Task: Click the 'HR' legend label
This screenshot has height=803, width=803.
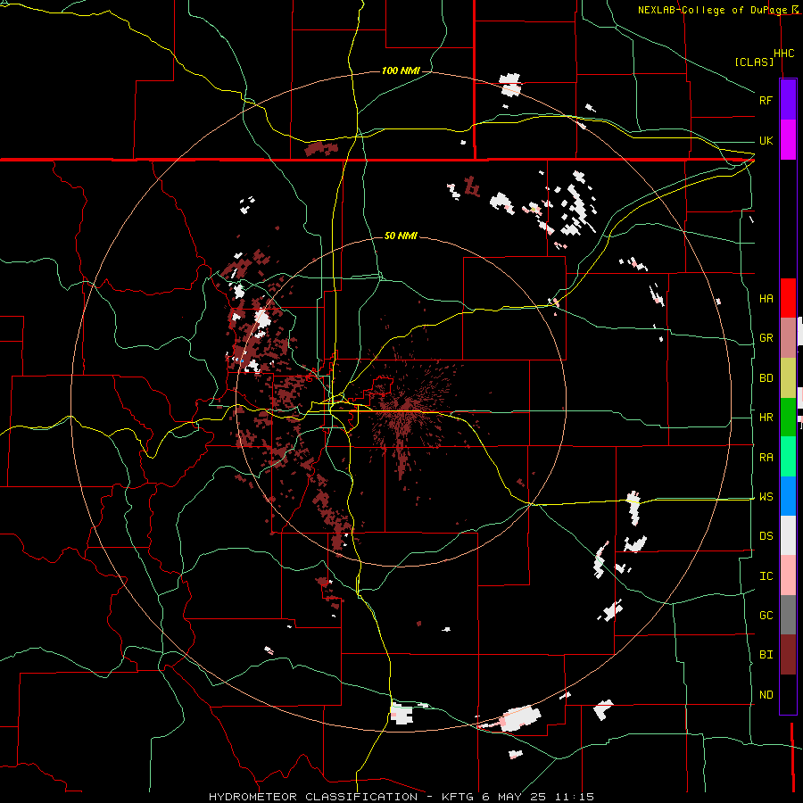Action: 766,418
